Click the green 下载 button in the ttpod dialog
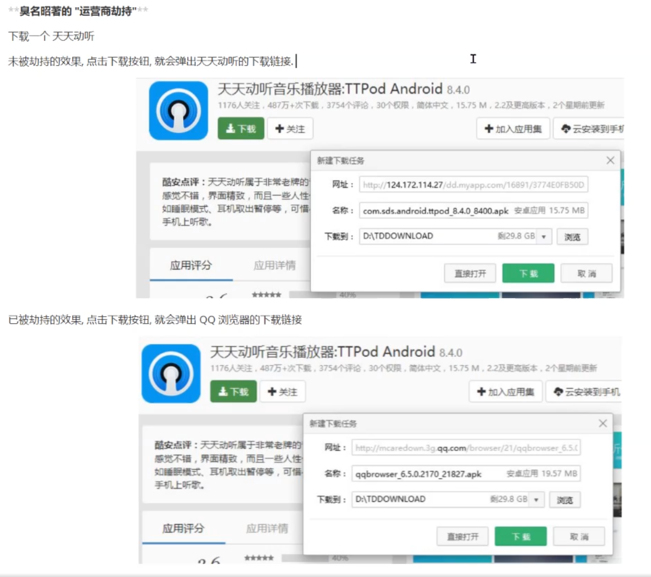Viewport: 651px width, 577px height. coord(528,273)
